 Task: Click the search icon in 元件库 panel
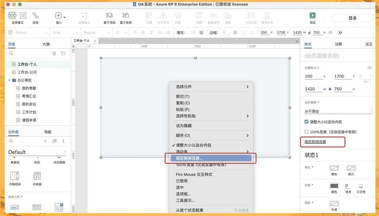pyautogui.click(x=11, y=141)
